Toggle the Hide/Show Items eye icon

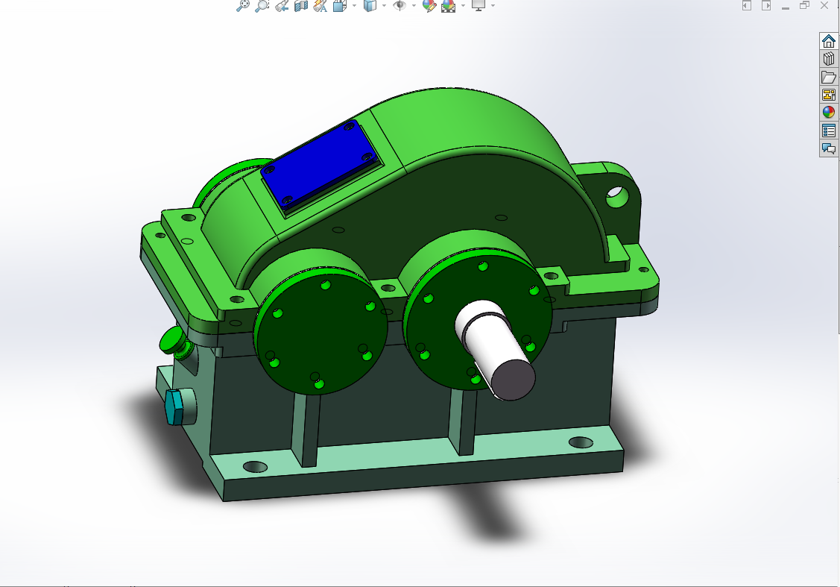(x=399, y=5)
